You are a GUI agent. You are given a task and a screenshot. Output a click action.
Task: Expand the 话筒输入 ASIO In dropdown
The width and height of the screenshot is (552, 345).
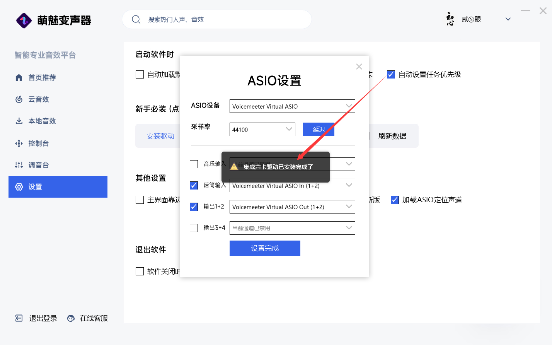pyautogui.click(x=292, y=186)
